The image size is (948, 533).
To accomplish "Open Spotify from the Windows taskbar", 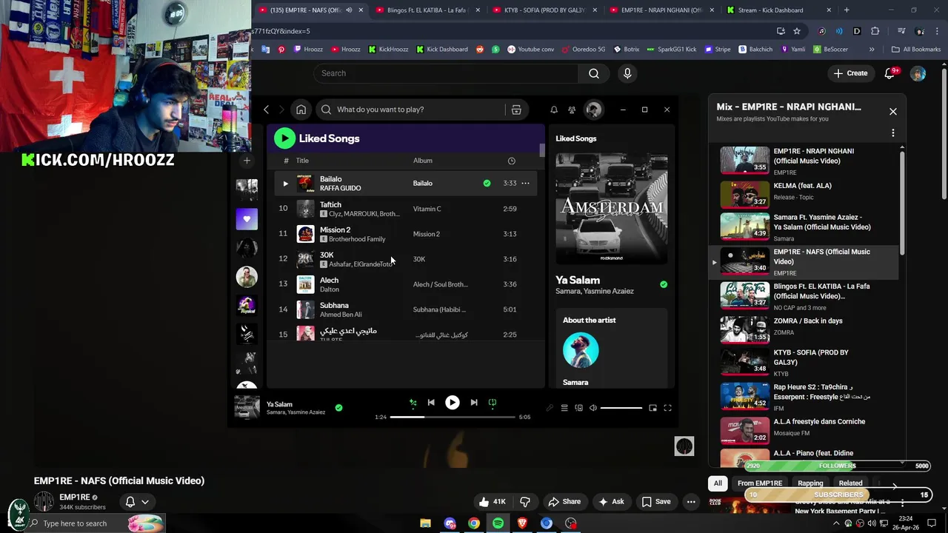I will point(498,523).
